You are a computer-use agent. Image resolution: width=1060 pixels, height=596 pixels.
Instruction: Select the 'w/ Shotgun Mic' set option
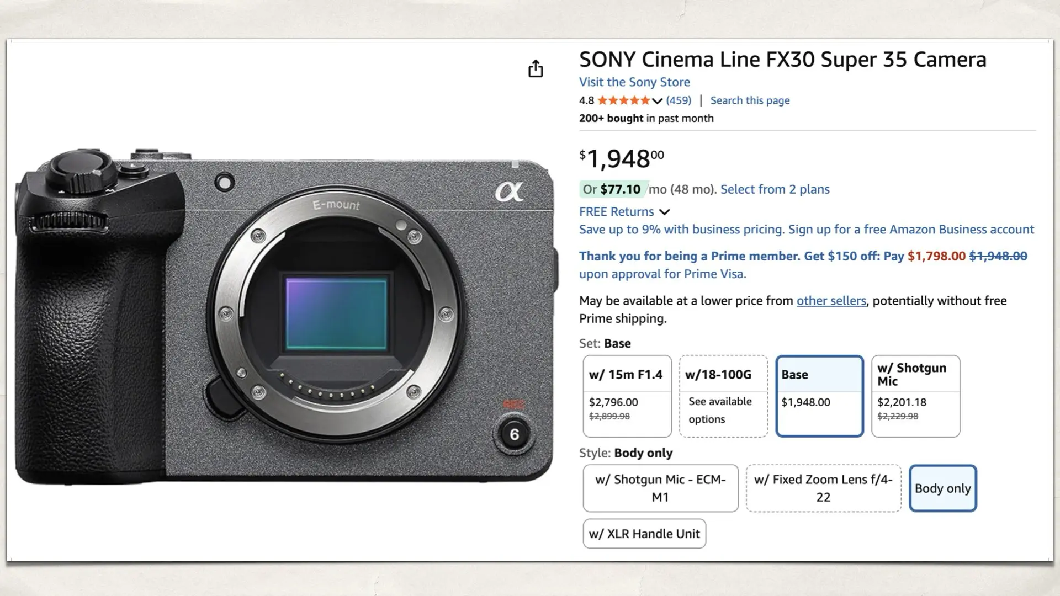pyautogui.click(x=915, y=396)
